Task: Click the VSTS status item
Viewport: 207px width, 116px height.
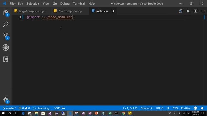Action: point(60,108)
